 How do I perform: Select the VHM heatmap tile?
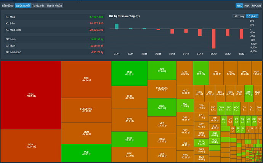pos(31,95)
